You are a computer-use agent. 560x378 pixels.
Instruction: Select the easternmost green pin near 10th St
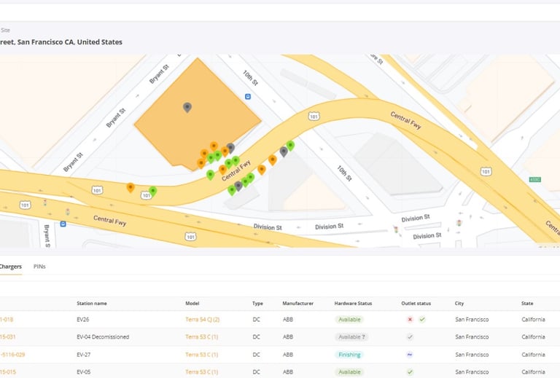click(291, 145)
